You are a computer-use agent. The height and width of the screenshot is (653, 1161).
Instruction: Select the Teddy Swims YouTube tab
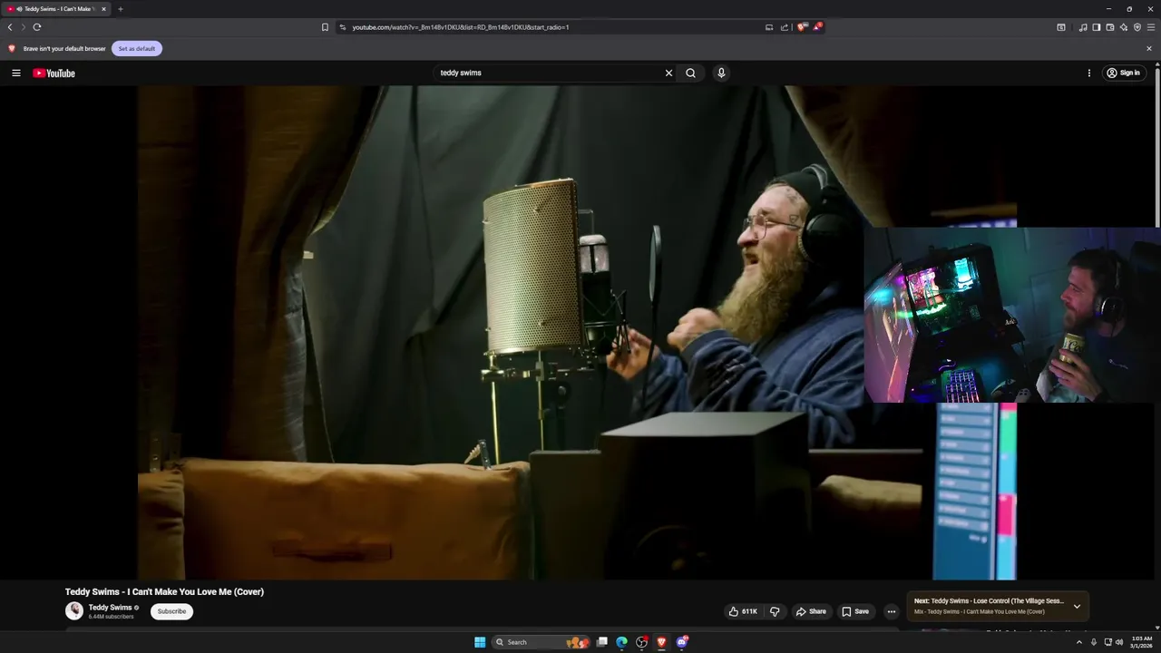click(x=56, y=9)
